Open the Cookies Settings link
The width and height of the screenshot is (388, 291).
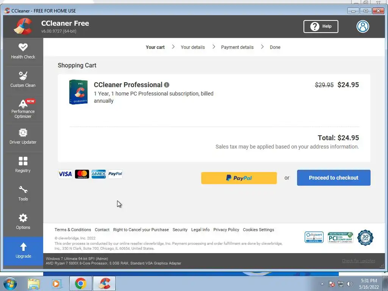pyautogui.click(x=258, y=230)
